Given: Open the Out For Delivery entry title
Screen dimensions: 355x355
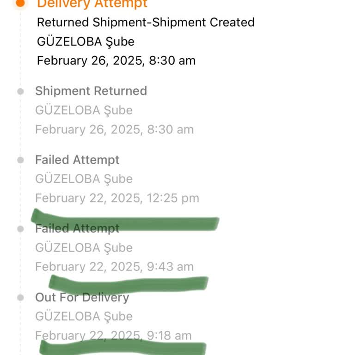Looking at the screenshot, I should 82,297.
